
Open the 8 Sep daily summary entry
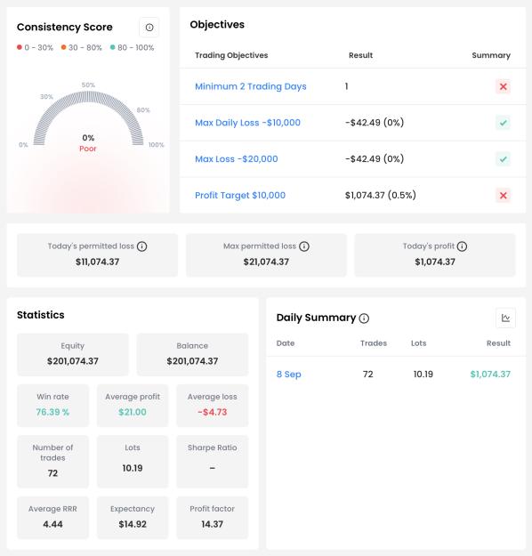289,375
